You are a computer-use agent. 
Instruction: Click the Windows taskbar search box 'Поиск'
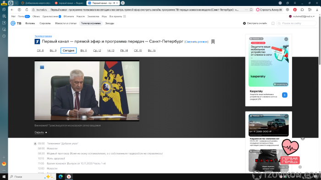32,176
